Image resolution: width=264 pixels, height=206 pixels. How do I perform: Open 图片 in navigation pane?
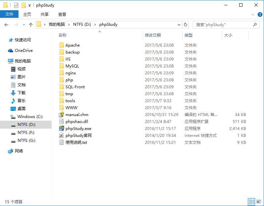(x=22, y=77)
